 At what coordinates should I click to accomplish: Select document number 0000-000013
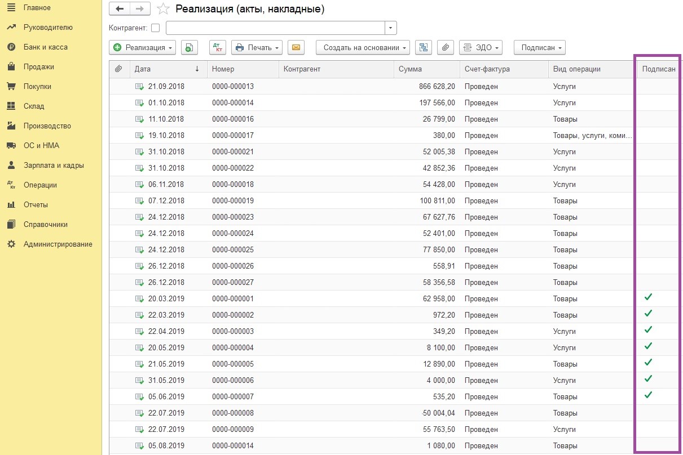[x=233, y=87]
